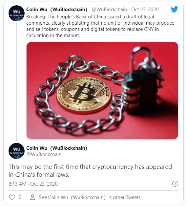
Task: Click the thread line connecting the tweets
Action: (x=17, y=82)
